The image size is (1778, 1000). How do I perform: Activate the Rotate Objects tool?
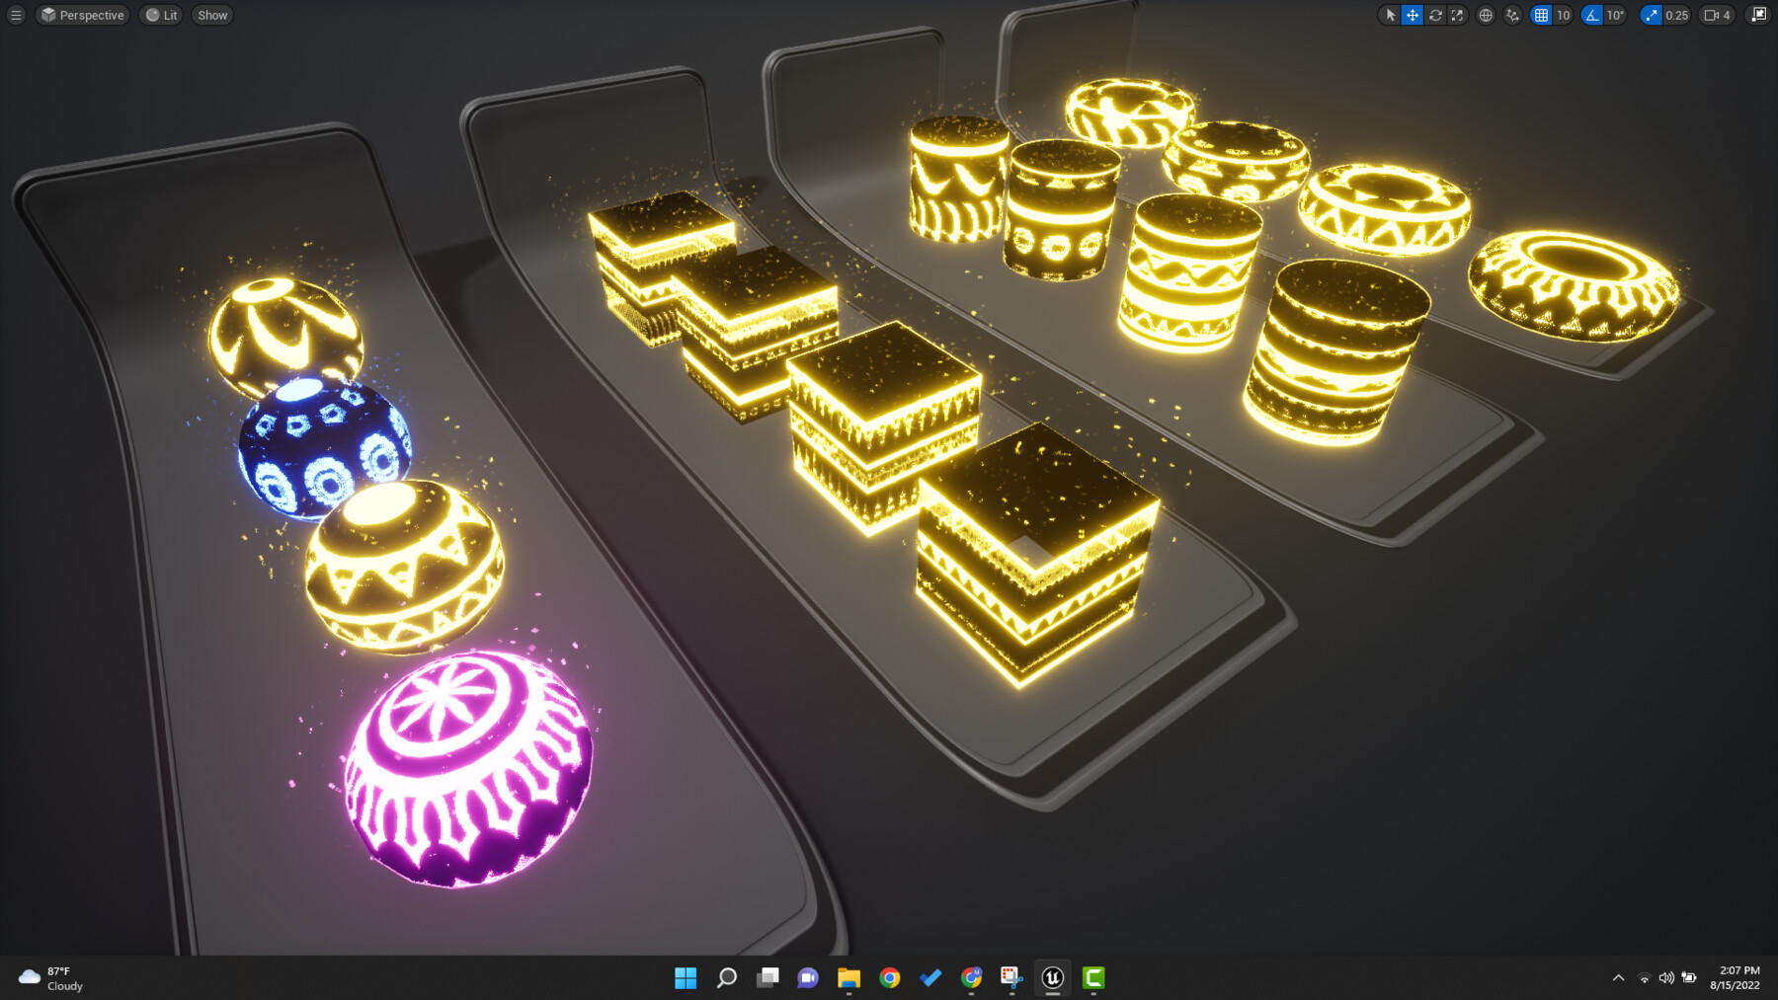[x=1435, y=15]
